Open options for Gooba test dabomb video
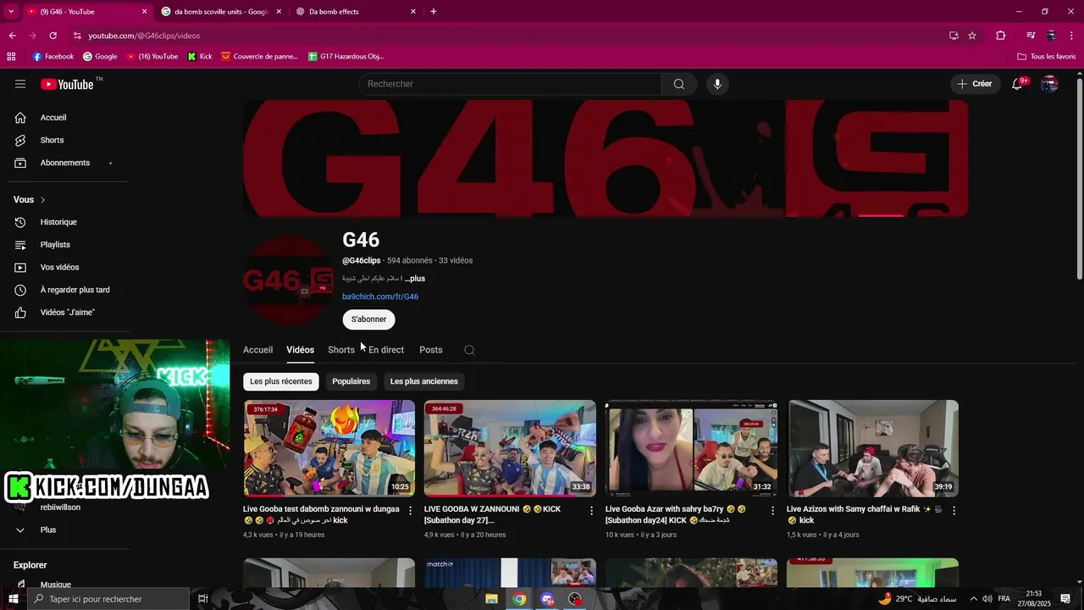1084x610 pixels. pos(411,510)
